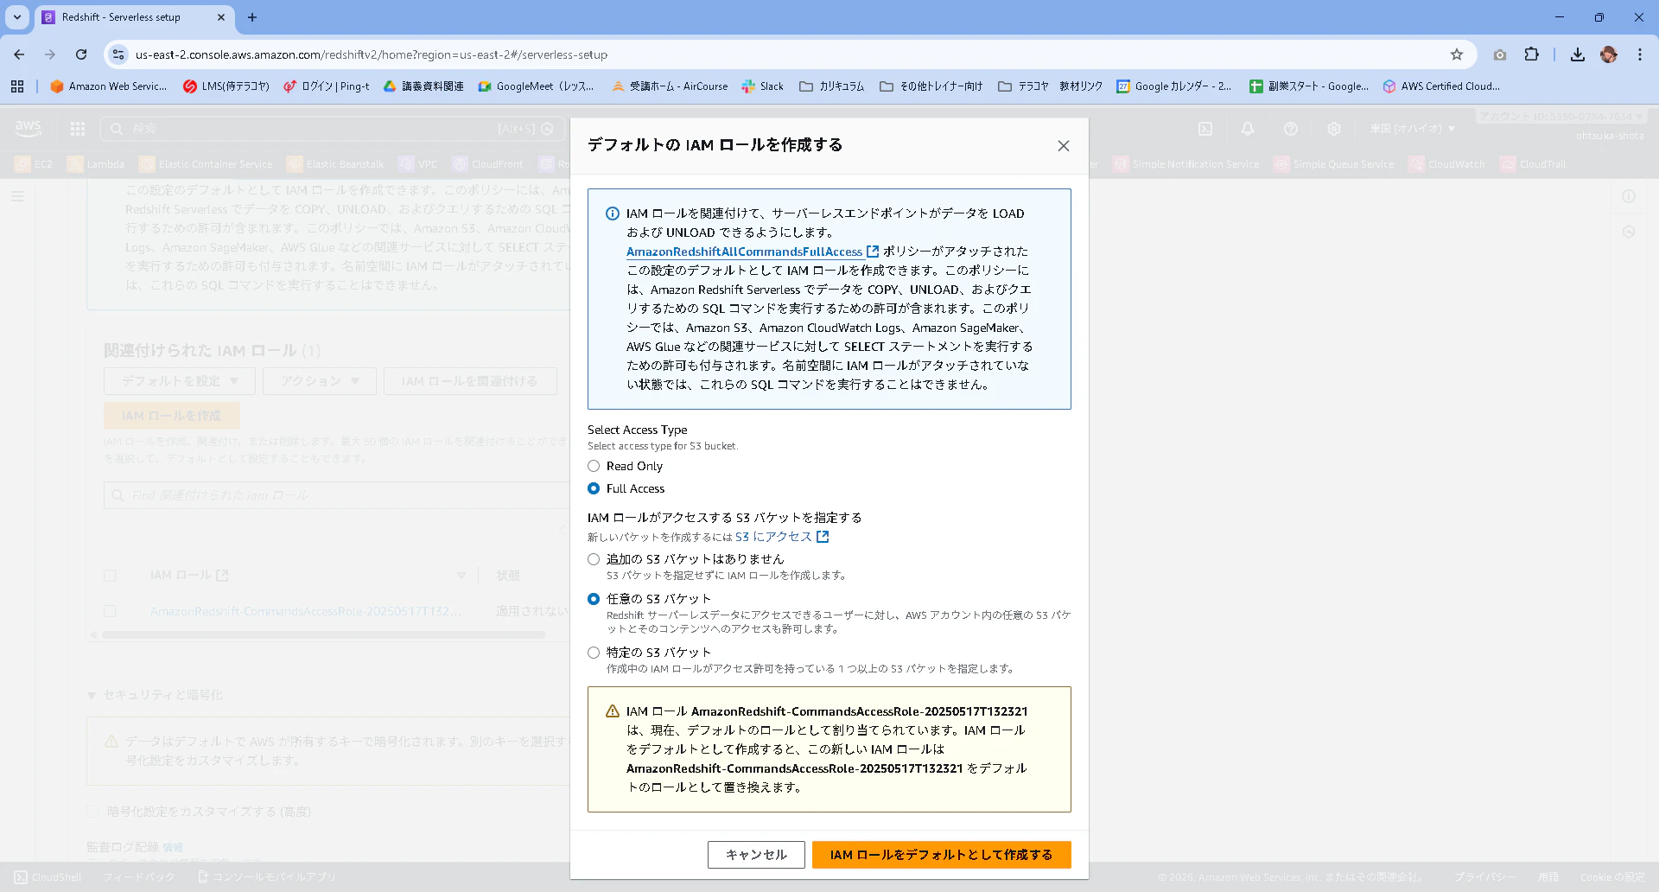This screenshot has height=892, width=1659.
Task: Click the site information icon in address bar
Action: (x=118, y=54)
